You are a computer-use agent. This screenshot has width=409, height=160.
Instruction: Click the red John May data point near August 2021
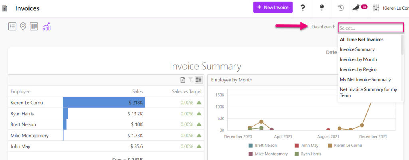[328, 130]
